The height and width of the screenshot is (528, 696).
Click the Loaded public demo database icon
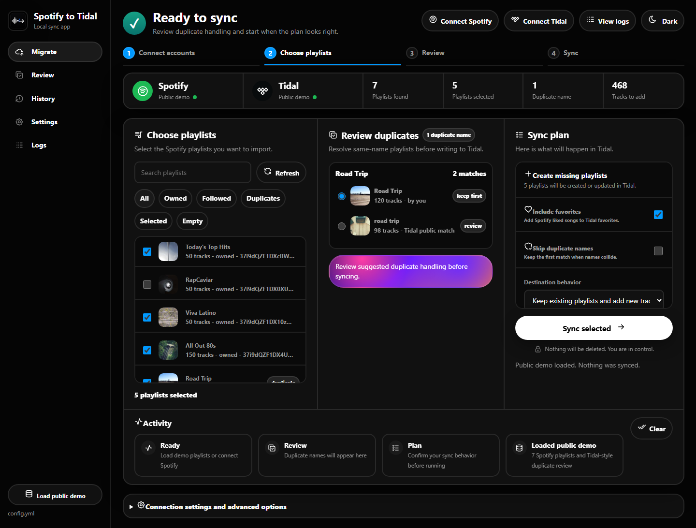pyautogui.click(x=520, y=448)
